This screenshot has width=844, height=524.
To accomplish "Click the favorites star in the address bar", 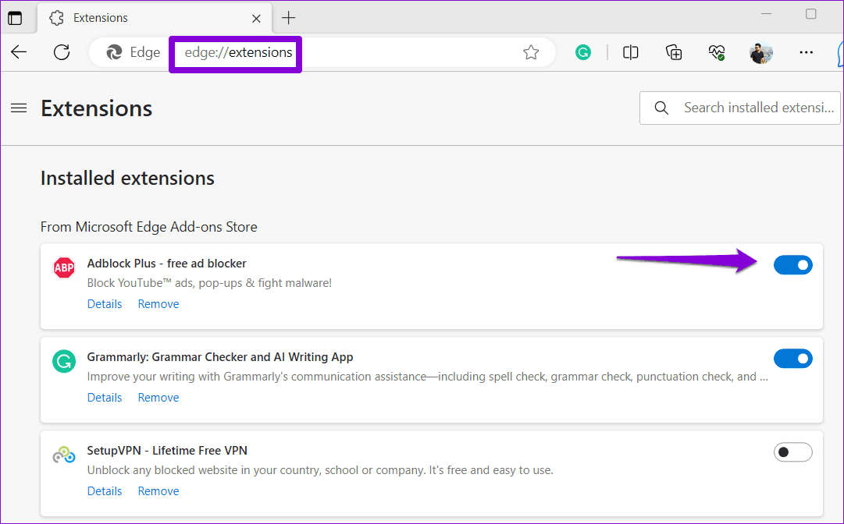I will (531, 52).
